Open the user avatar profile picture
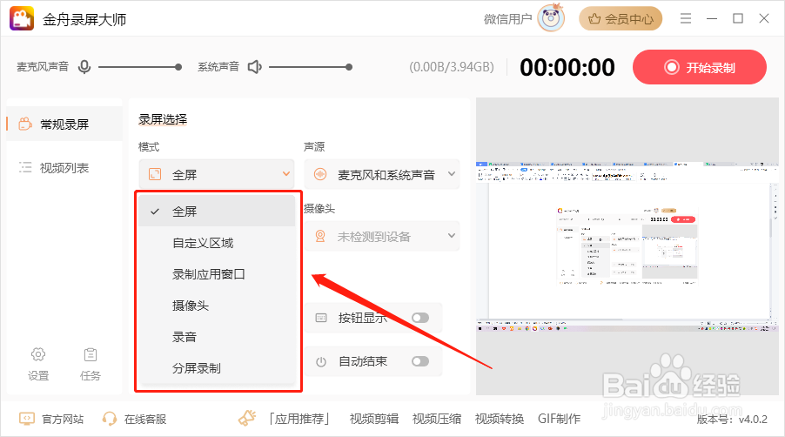The width and height of the screenshot is (785, 437). pos(551,18)
